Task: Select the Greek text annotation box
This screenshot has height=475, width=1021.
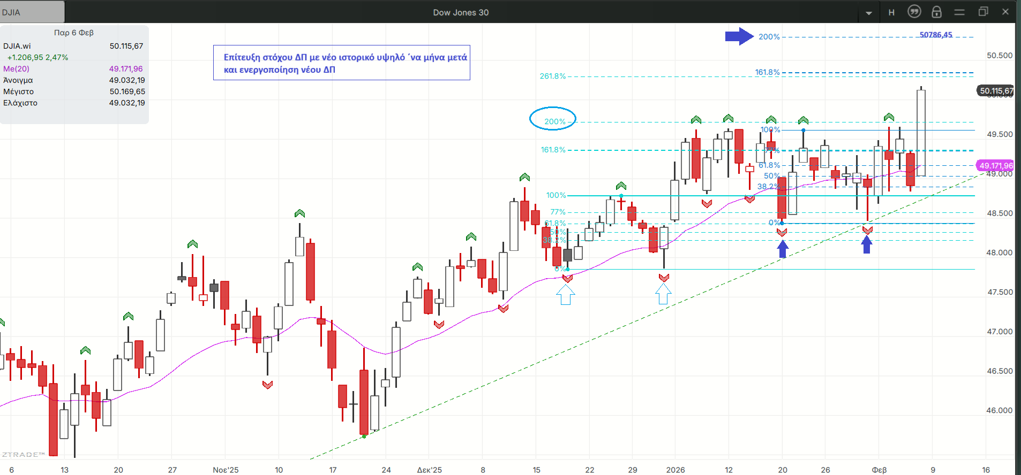Action: [342, 63]
